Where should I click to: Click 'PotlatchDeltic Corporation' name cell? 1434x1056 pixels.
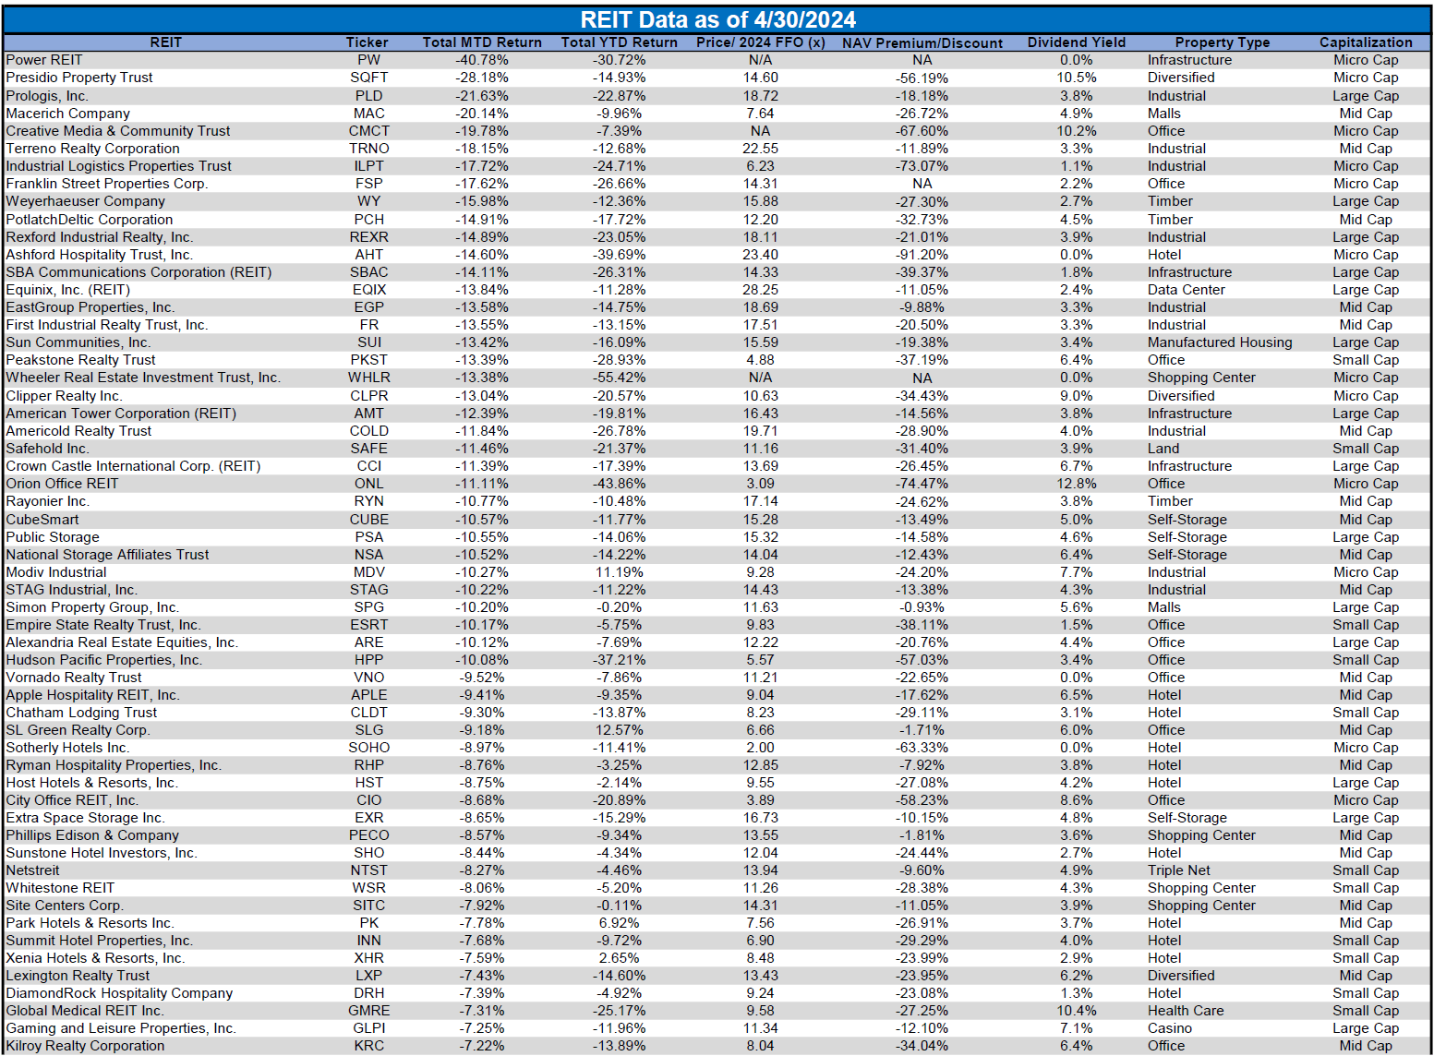point(90,220)
